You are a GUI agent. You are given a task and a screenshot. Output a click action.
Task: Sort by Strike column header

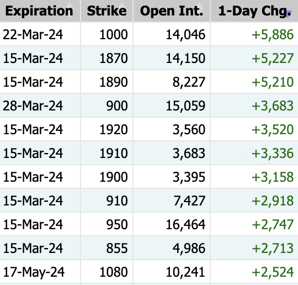107,11
